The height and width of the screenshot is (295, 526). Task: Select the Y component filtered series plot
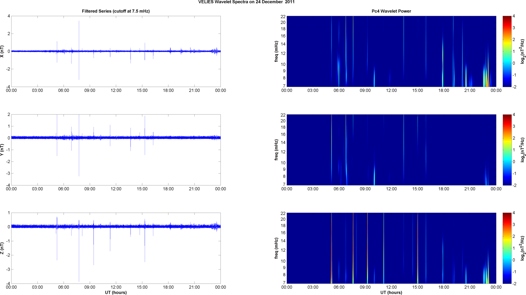[116, 163]
